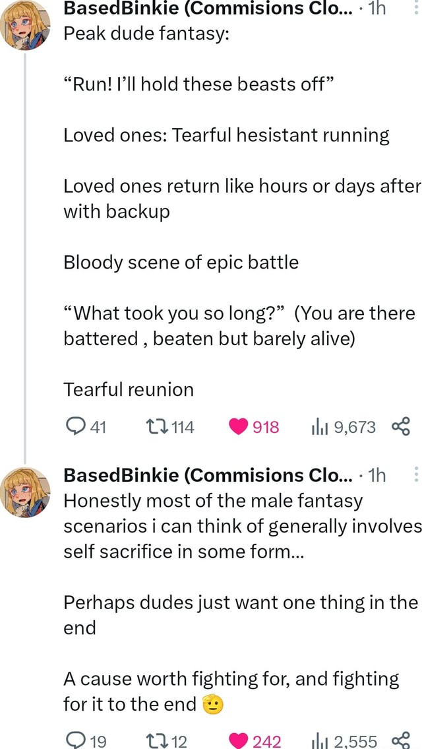Share the "Peak dude fantasy" tweet
422x749 pixels.
pyautogui.click(x=401, y=427)
